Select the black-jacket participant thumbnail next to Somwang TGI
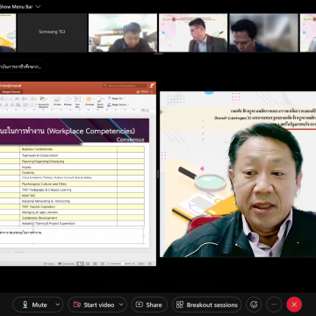This screenshot has height=316, width=316. tap(123, 32)
